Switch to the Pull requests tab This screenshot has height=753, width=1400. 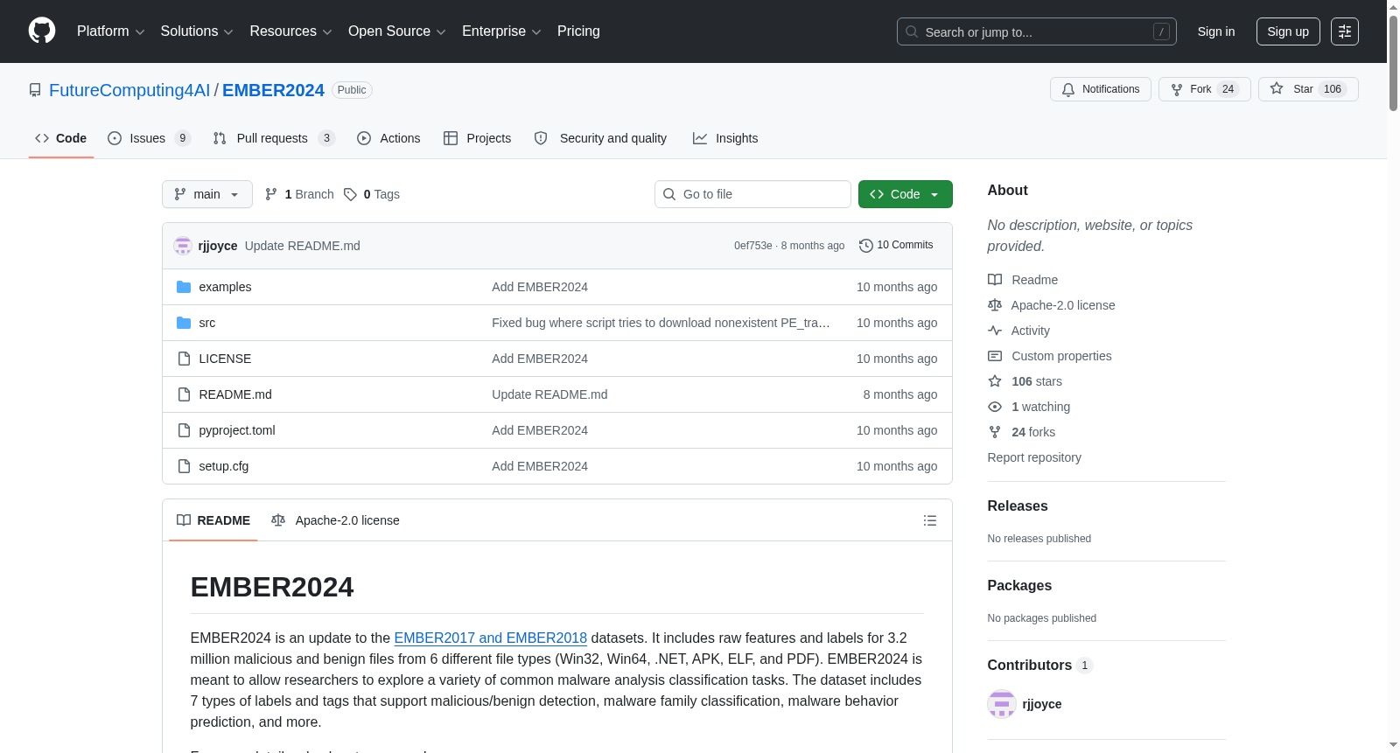[274, 138]
